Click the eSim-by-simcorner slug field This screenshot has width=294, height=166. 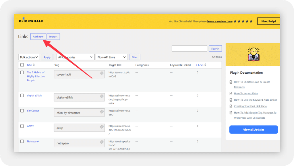(79, 113)
